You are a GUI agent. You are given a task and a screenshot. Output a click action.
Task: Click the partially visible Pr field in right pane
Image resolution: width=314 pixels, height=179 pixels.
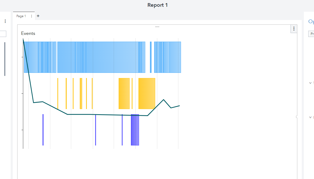(x=311, y=34)
